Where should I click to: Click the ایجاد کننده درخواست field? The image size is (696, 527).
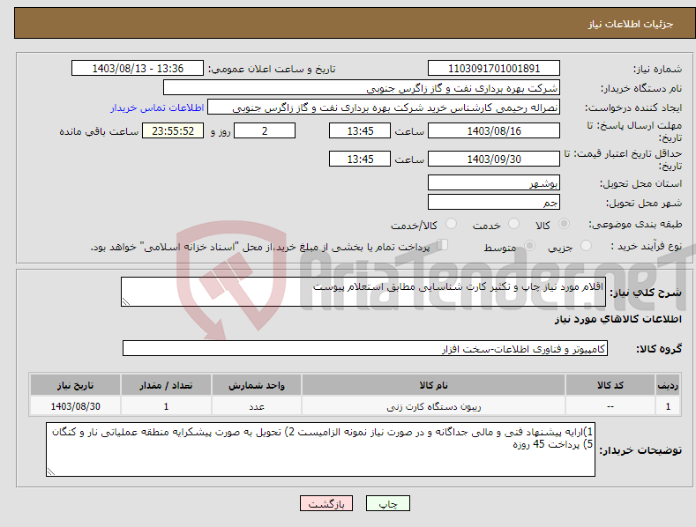384,107
